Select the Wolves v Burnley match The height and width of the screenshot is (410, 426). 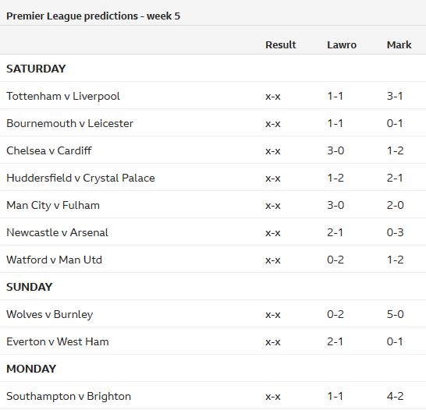point(49,314)
